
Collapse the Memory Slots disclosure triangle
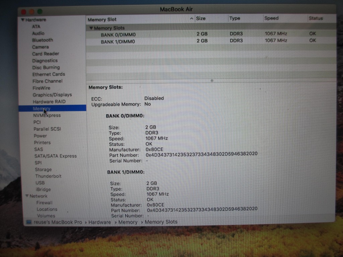pos(91,28)
